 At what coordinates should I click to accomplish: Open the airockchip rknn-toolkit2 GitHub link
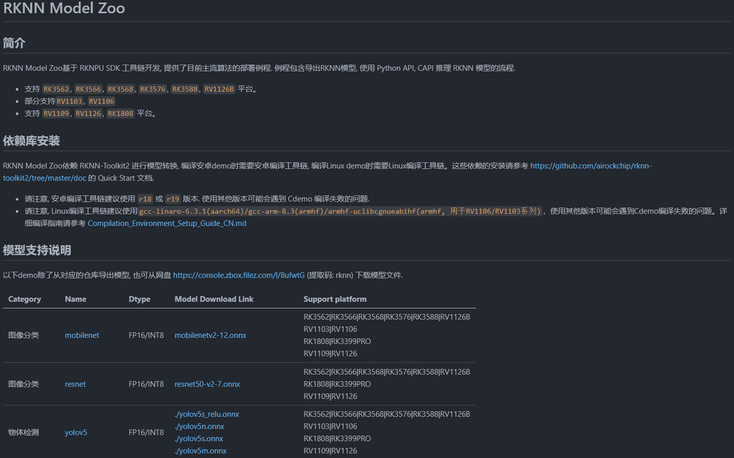pyautogui.click(x=590, y=166)
